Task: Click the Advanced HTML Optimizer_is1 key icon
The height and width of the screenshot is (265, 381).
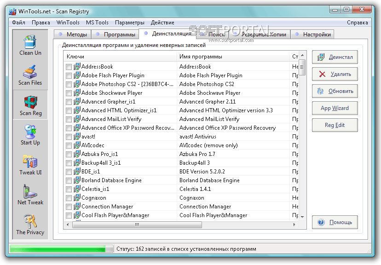Action: click(77, 110)
